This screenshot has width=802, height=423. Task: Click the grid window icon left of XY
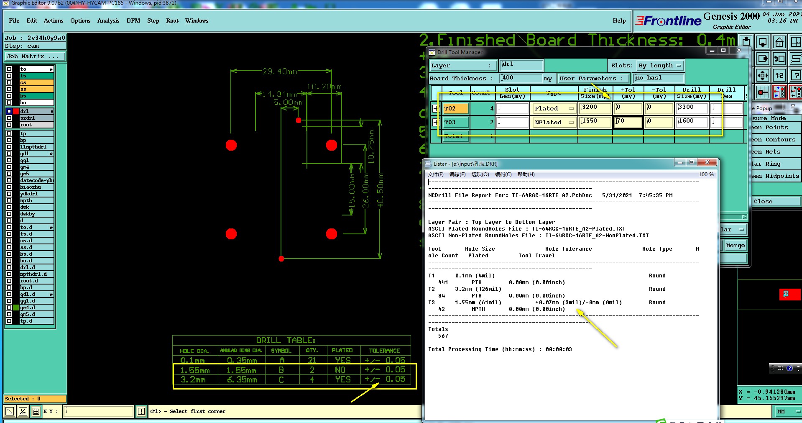(x=36, y=411)
